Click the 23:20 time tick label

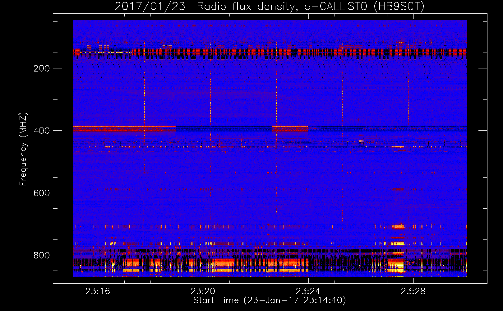pos(203,291)
